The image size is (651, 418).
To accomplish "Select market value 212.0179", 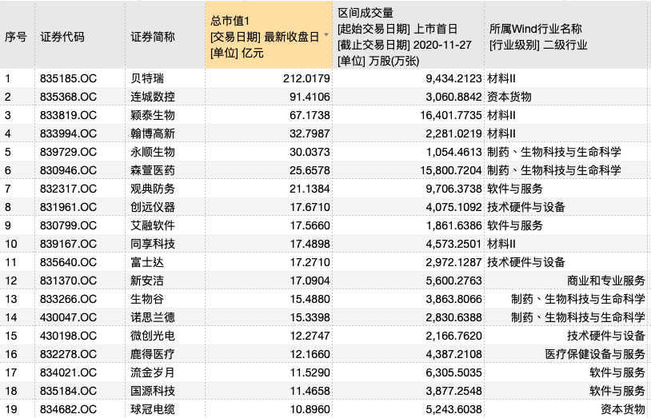I will tap(306, 78).
